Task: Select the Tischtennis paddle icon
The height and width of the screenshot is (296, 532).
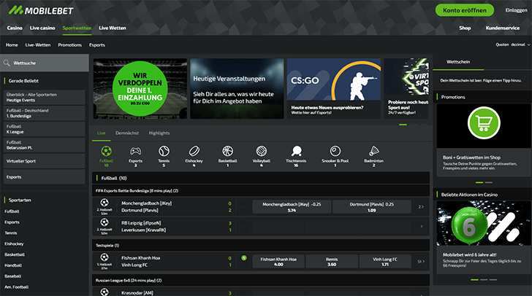Action: coord(296,151)
